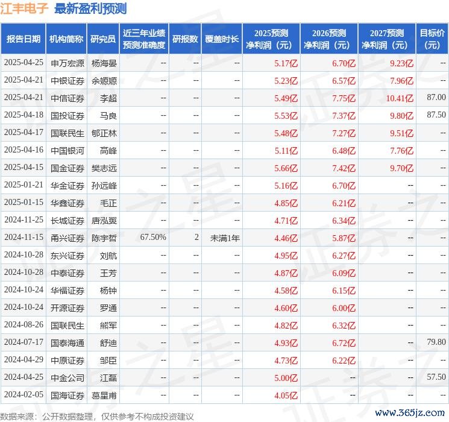Click the 未满1年 coverage cell
This screenshot has height=422, width=449.
[225, 238]
